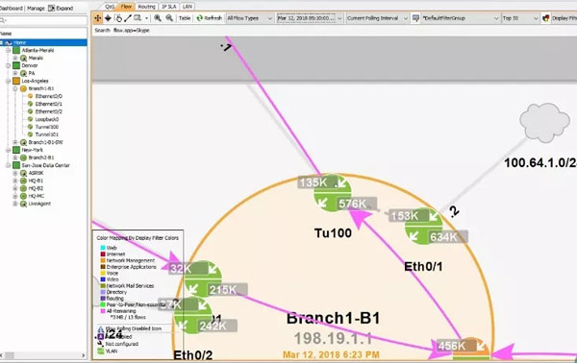This screenshot has width=577, height=363.
Task: Click the Display Filter colors icon
Action: pos(545,18)
